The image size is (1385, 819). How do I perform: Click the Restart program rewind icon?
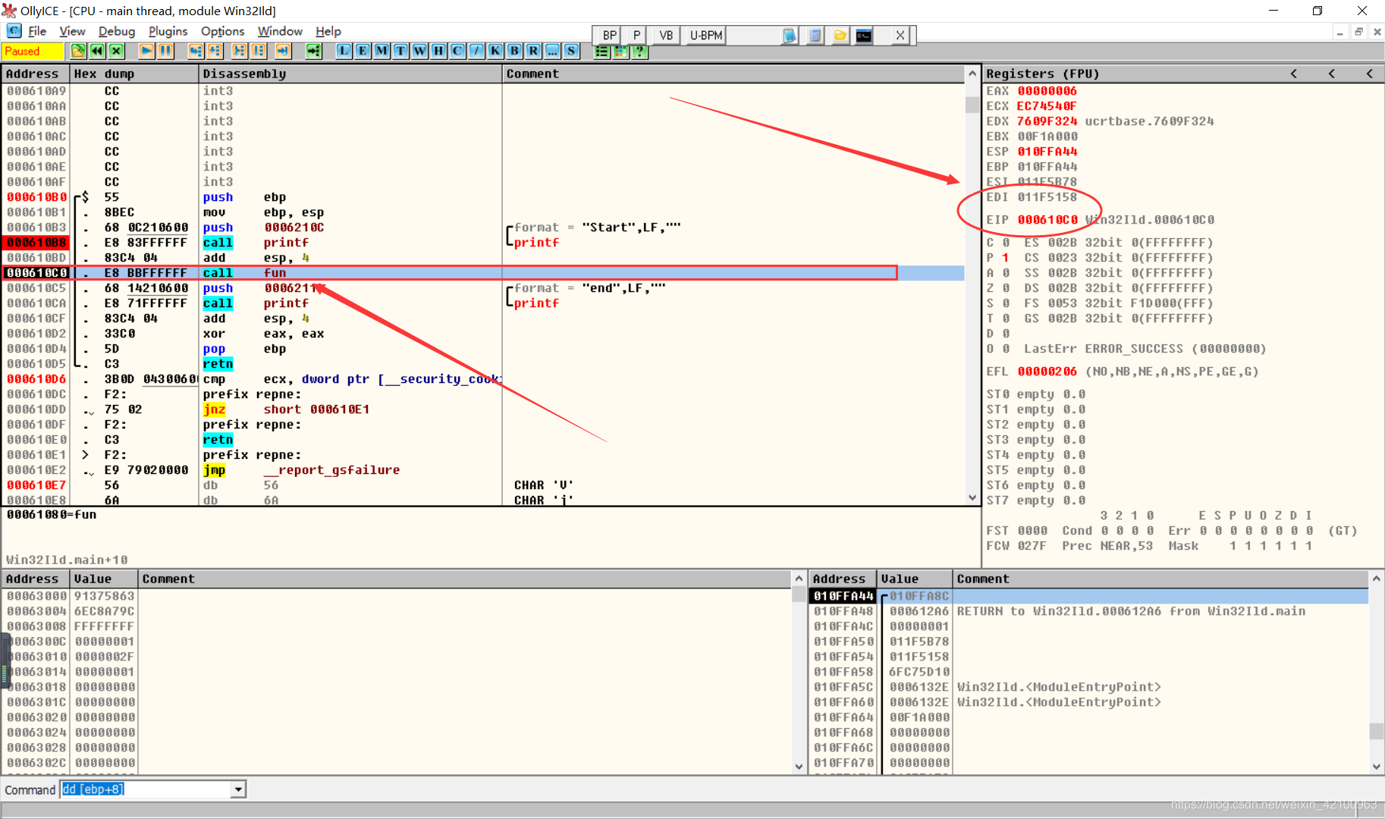click(x=97, y=51)
